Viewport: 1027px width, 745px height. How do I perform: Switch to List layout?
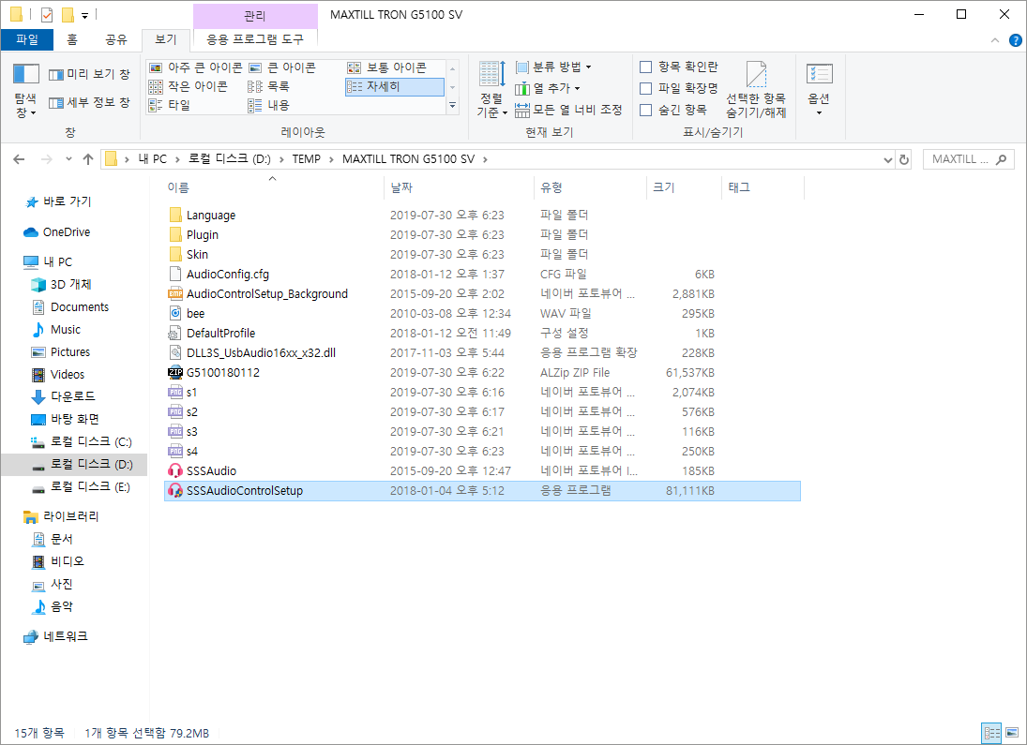[x=268, y=86]
